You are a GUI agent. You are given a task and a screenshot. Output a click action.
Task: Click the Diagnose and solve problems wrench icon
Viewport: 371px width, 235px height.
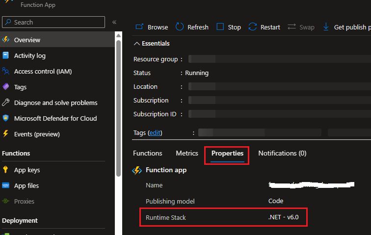point(5,102)
